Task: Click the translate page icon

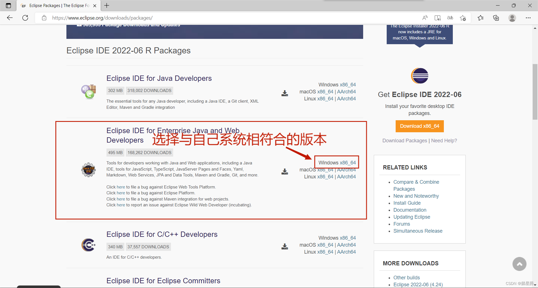Action: (450, 18)
